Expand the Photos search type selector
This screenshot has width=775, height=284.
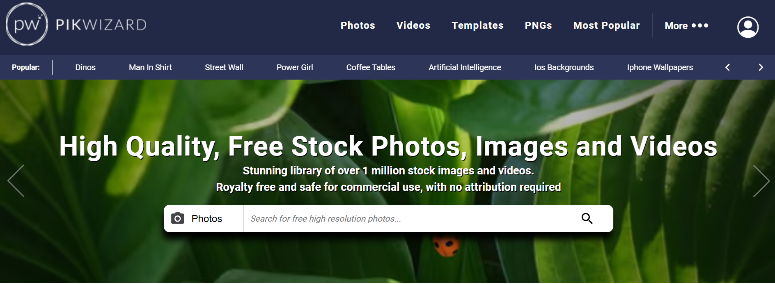(x=204, y=218)
